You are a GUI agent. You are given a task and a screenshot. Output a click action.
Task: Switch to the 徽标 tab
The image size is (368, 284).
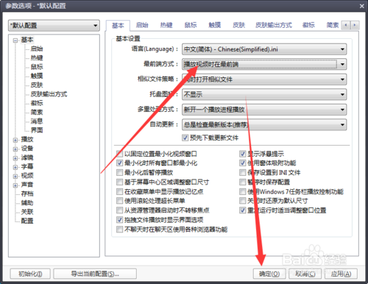(x=308, y=25)
